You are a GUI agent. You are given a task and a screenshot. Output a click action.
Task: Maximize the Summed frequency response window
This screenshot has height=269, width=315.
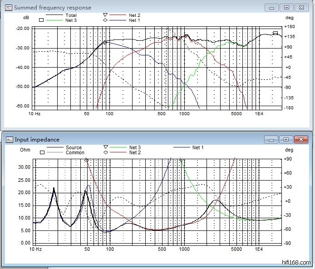286,7
